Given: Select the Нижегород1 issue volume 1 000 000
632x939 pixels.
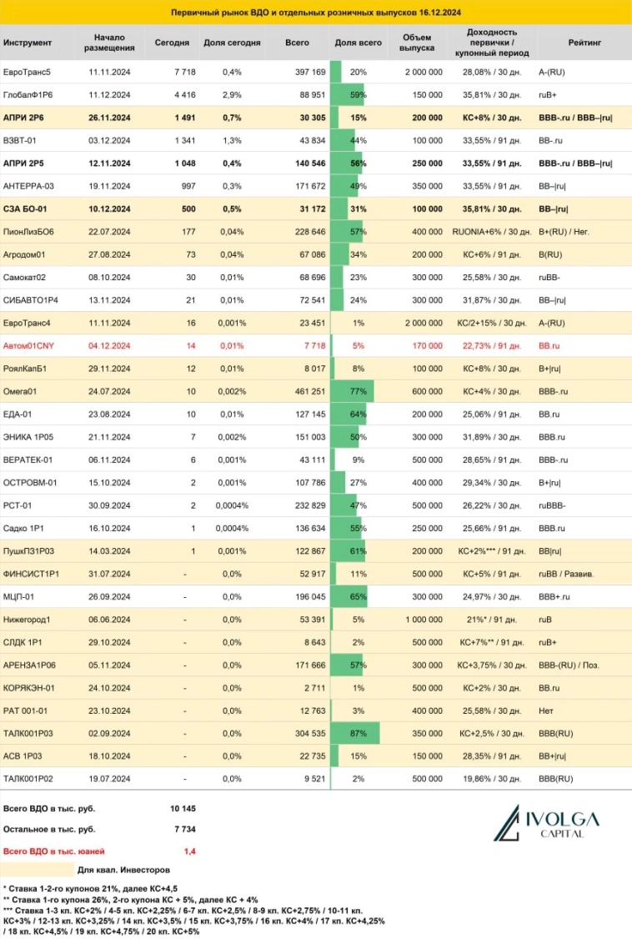Looking at the screenshot, I should [x=423, y=616].
